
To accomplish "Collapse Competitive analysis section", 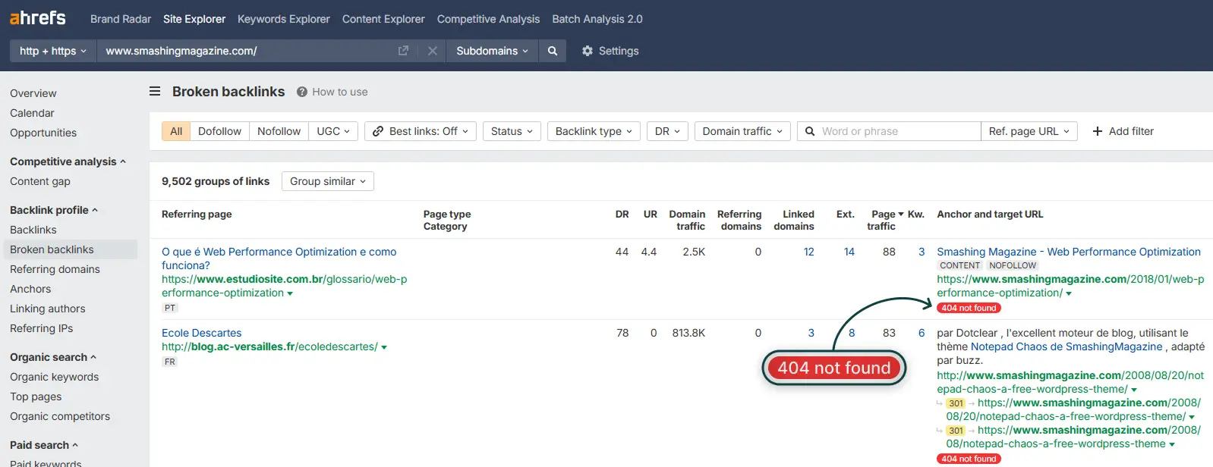I will pyautogui.click(x=68, y=161).
